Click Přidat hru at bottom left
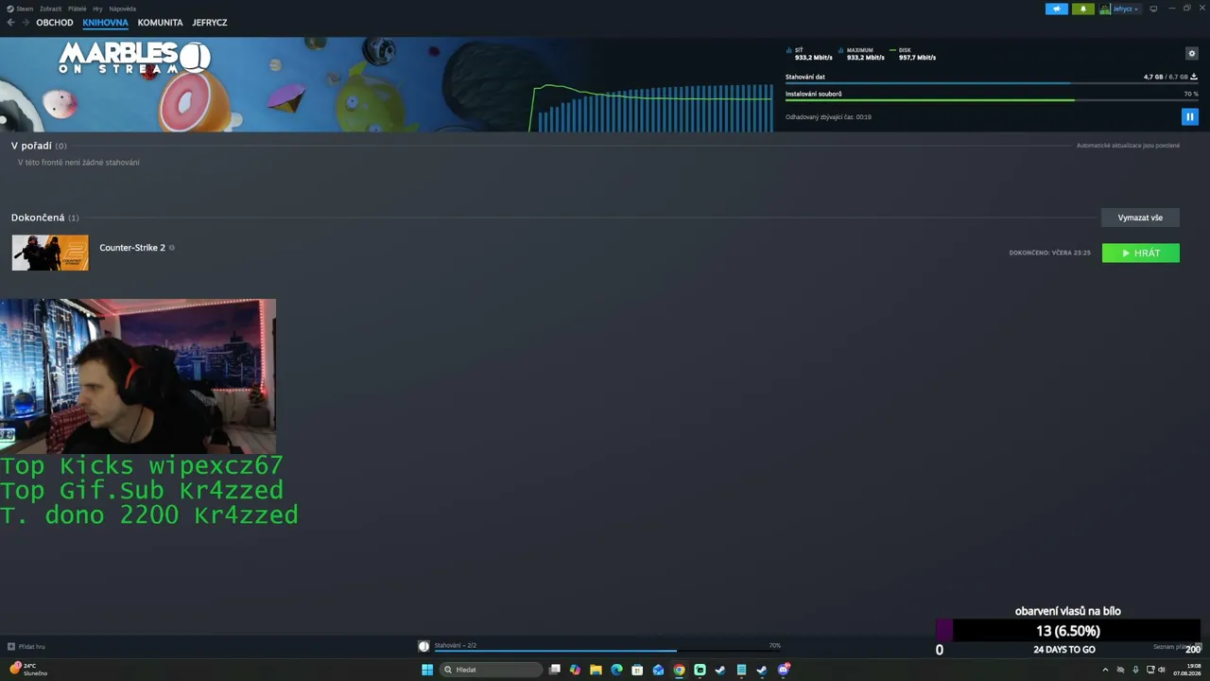 click(26, 647)
